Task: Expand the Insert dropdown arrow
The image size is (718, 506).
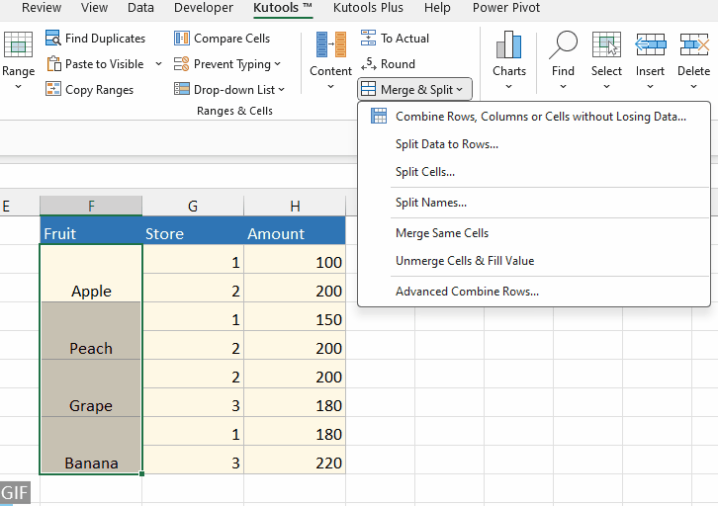Action: 650,86
